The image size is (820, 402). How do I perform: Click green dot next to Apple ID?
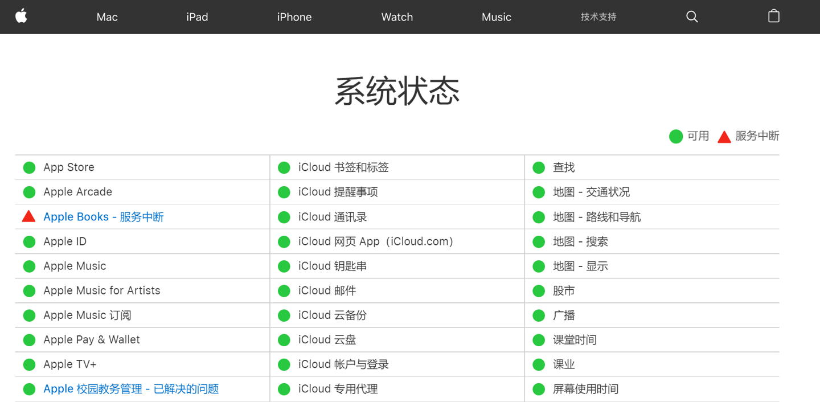[x=29, y=241]
